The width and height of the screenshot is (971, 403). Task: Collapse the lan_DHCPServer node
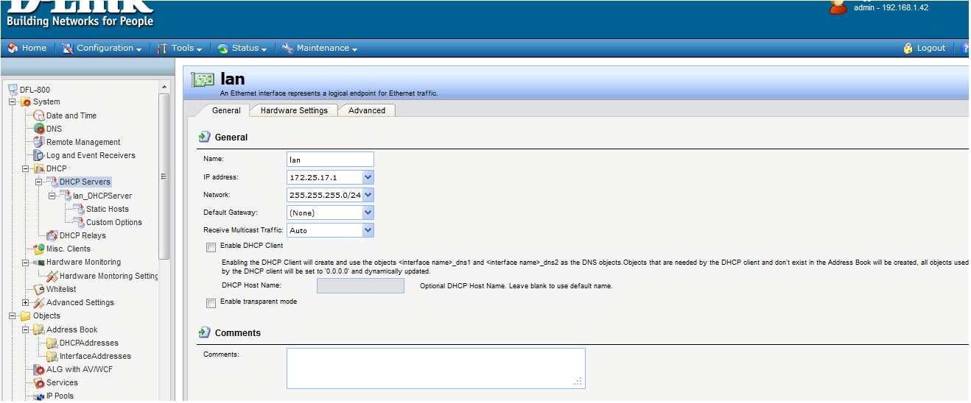click(52, 196)
